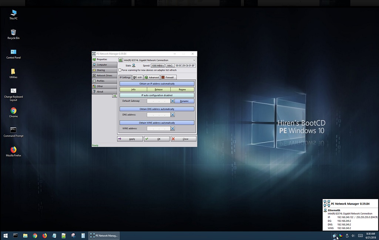Open Command Prompt desktop icon
Screen dimensions: 379x240
13,132
